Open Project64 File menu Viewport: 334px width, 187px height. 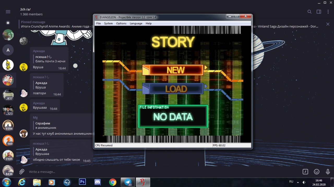tap(98, 23)
